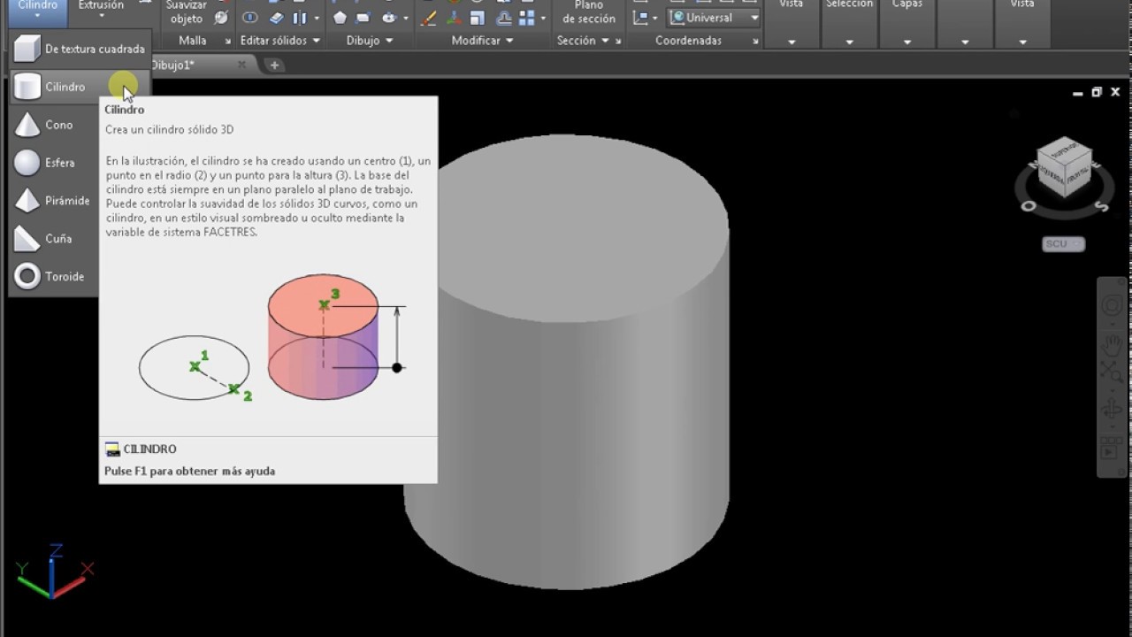This screenshot has width=1132, height=637.
Task: Click the UCS axis icon in viewport corner
Action: click(x=54, y=572)
